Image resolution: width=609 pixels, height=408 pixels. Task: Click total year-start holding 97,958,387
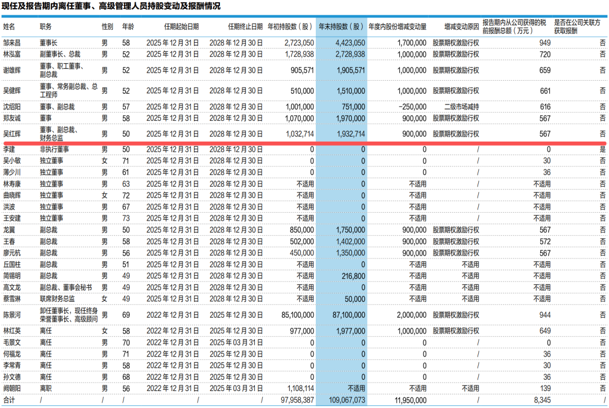click(298, 400)
